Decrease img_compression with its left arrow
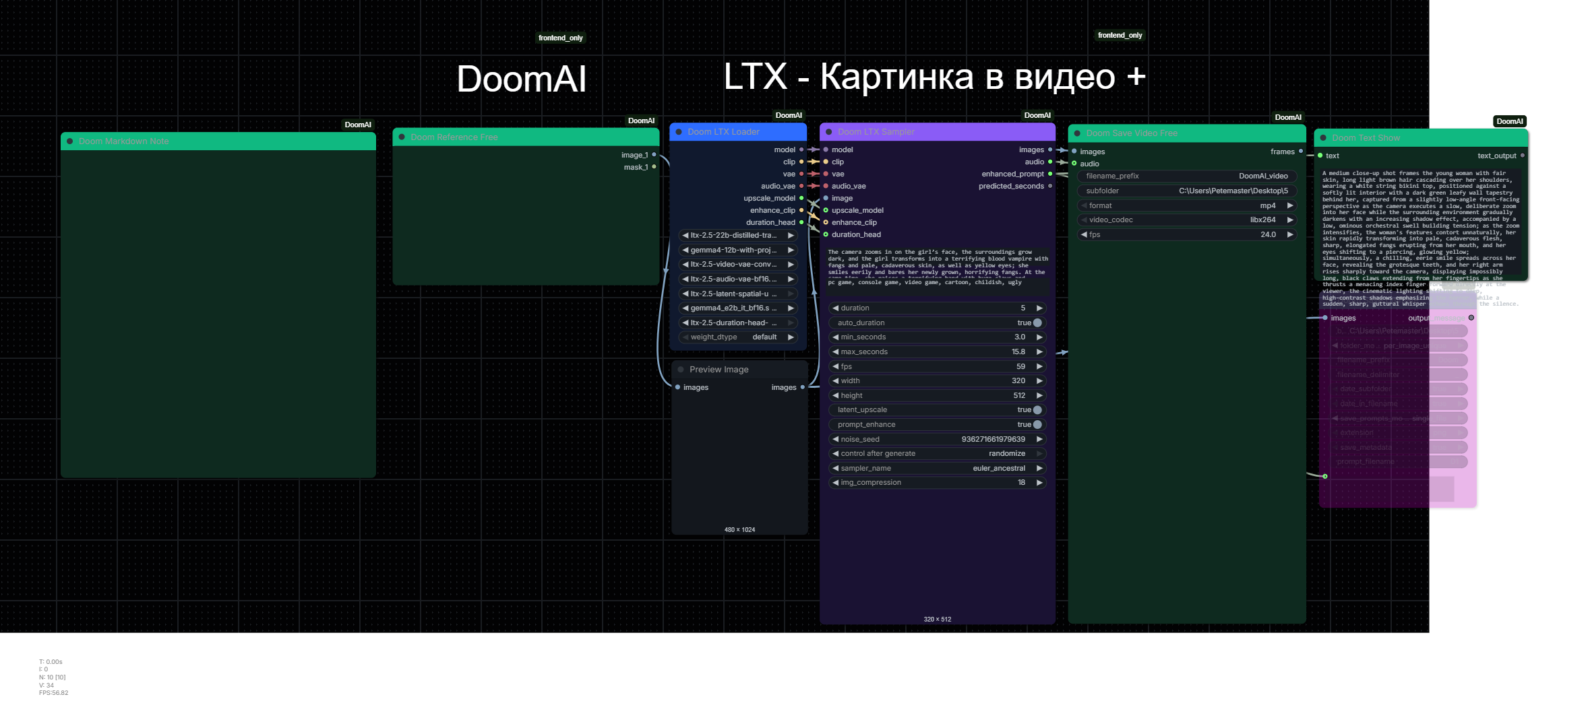This screenshot has width=1588, height=703. (x=836, y=482)
